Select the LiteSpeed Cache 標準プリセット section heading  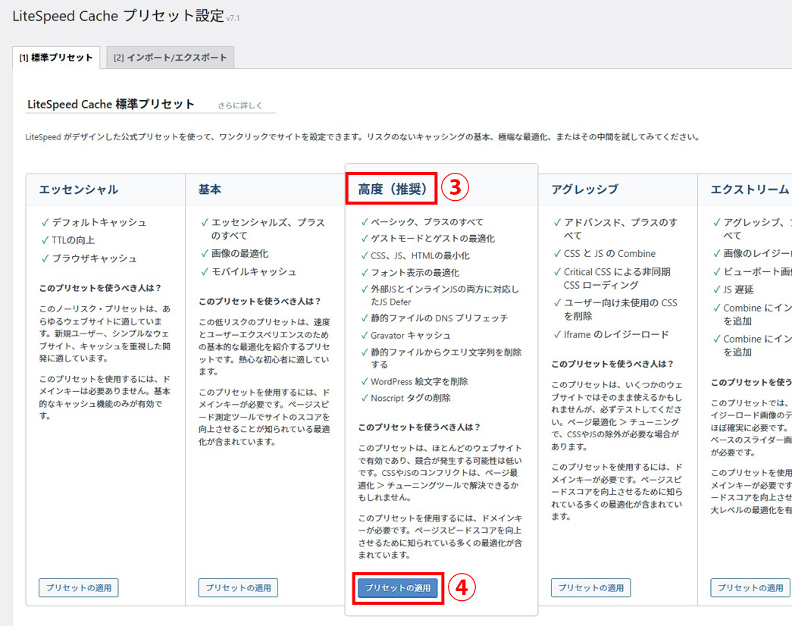point(111,105)
